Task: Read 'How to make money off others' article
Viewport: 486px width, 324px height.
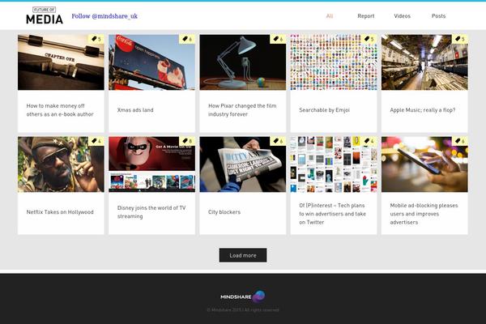Action: pyautogui.click(x=60, y=110)
